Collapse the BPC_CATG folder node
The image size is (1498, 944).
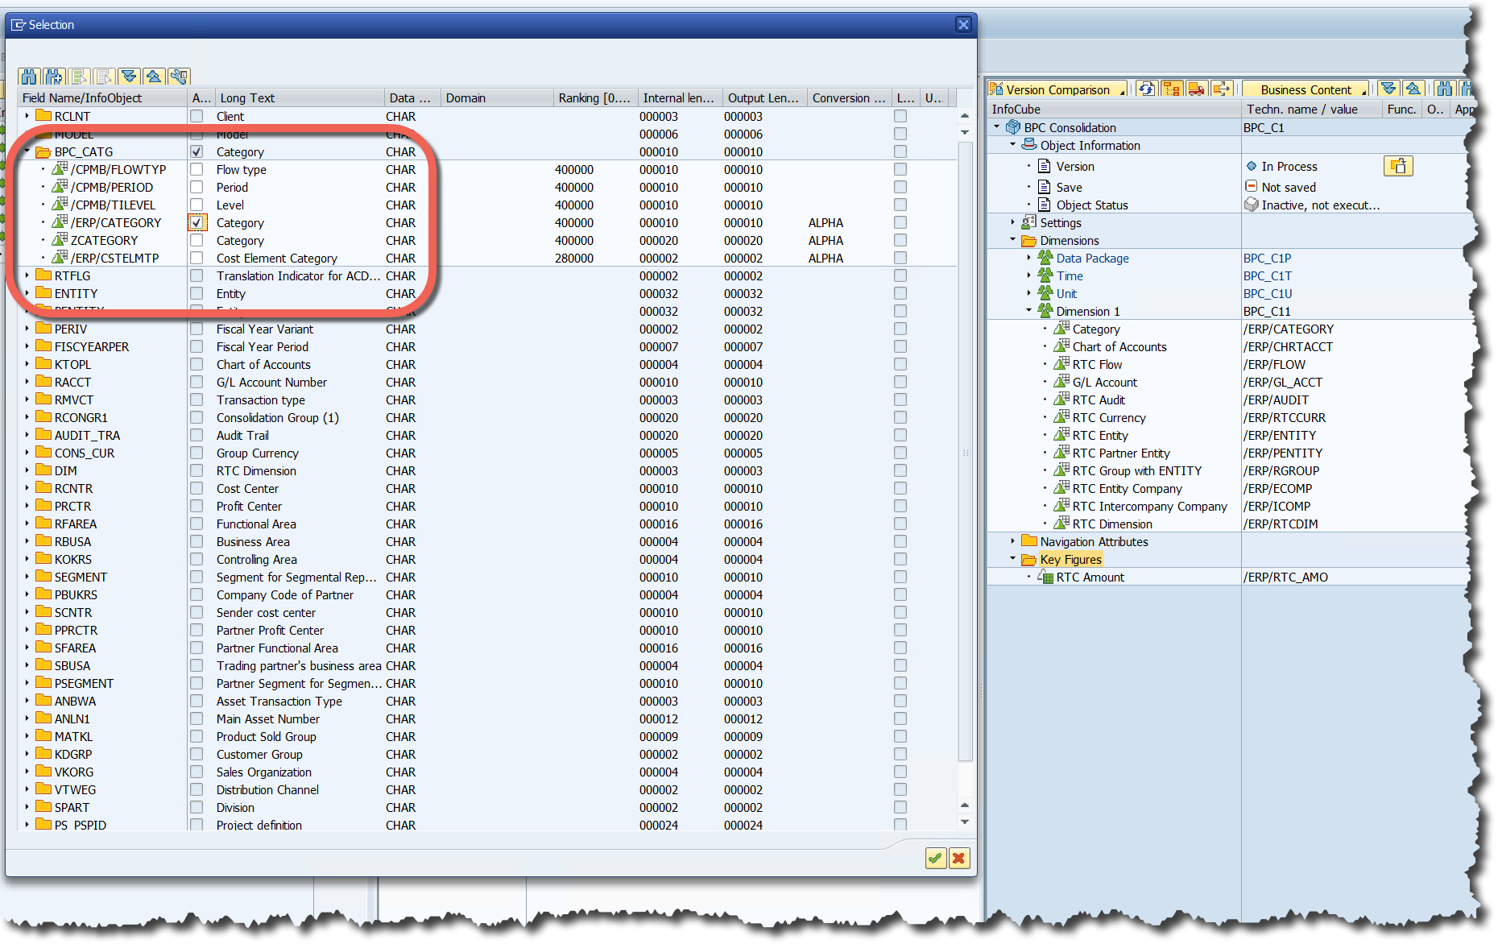click(27, 152)
